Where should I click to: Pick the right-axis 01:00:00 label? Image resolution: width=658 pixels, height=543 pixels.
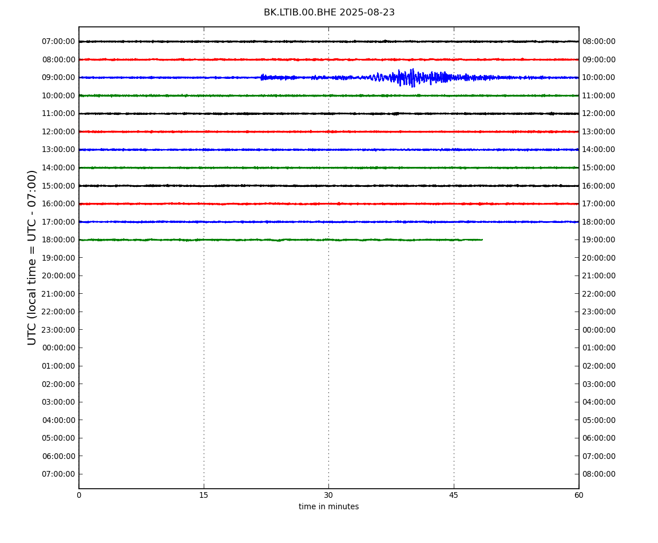(x=599, y=348)
